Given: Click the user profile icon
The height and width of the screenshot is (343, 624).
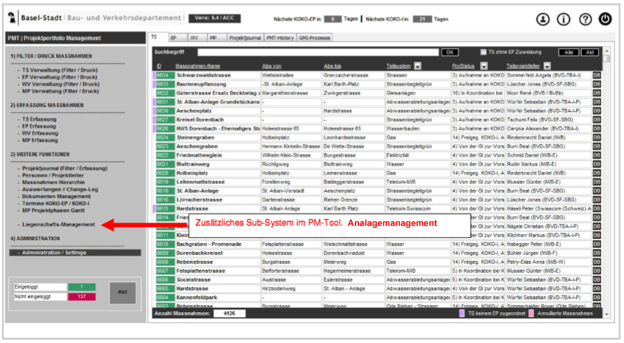Looking at the screenshot, I should (x=542, y=20).
